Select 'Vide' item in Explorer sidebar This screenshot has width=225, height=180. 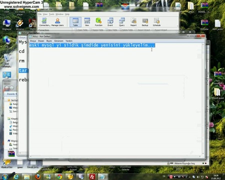(x=13, y=133)
